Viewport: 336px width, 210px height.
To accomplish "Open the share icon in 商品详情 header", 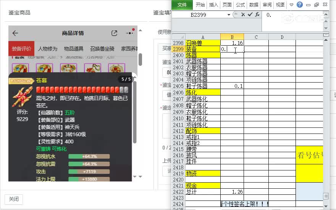I will (114, 33).
